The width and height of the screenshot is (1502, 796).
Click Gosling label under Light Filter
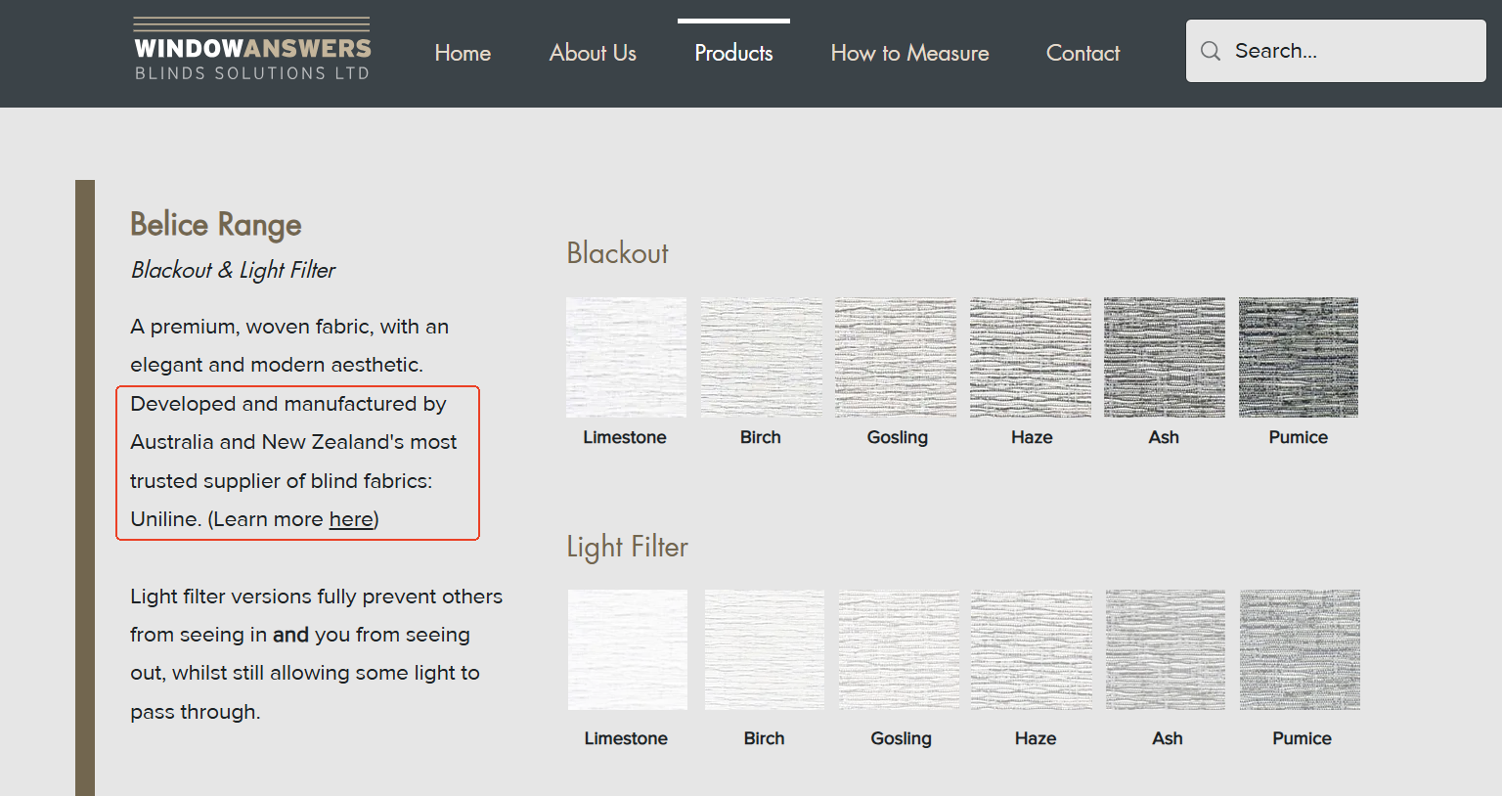click(x=902, y=738)
